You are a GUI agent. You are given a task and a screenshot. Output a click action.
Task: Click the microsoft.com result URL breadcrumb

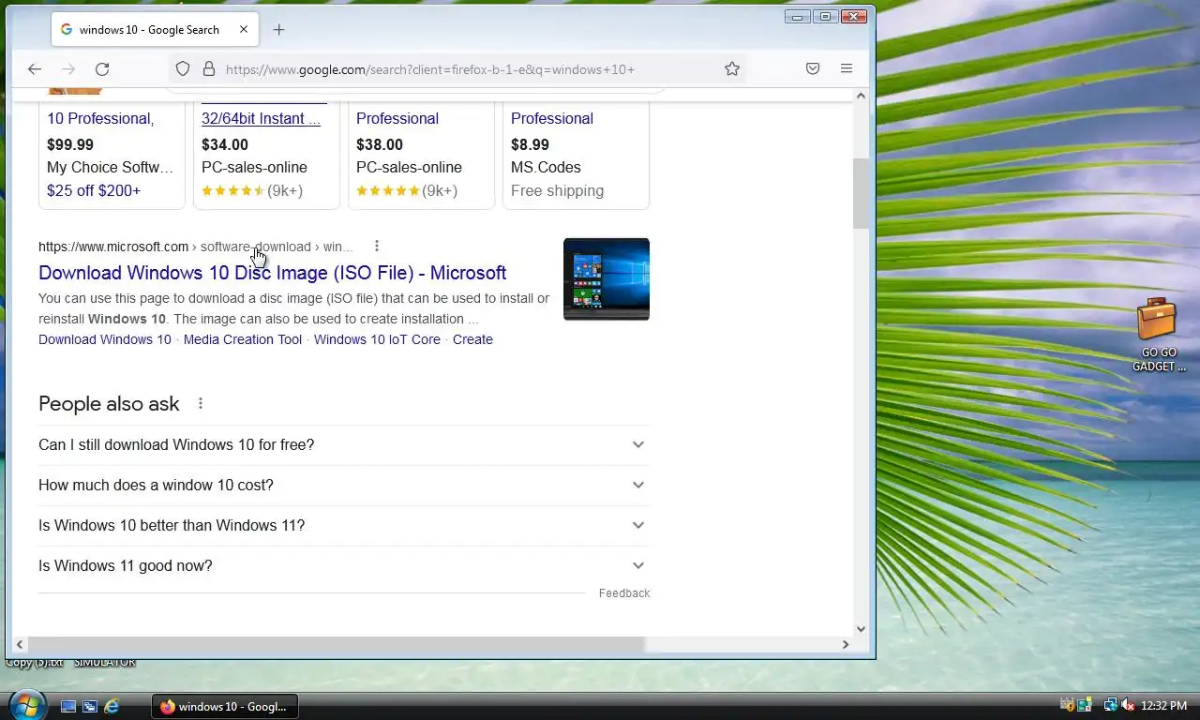pyautogui.click(x=195, y=247)
